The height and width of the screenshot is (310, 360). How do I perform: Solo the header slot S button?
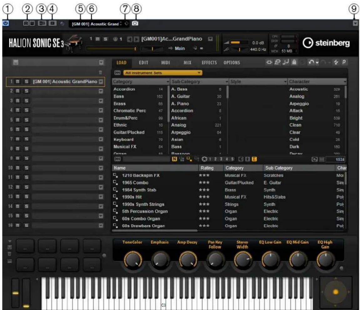[105, 39]
